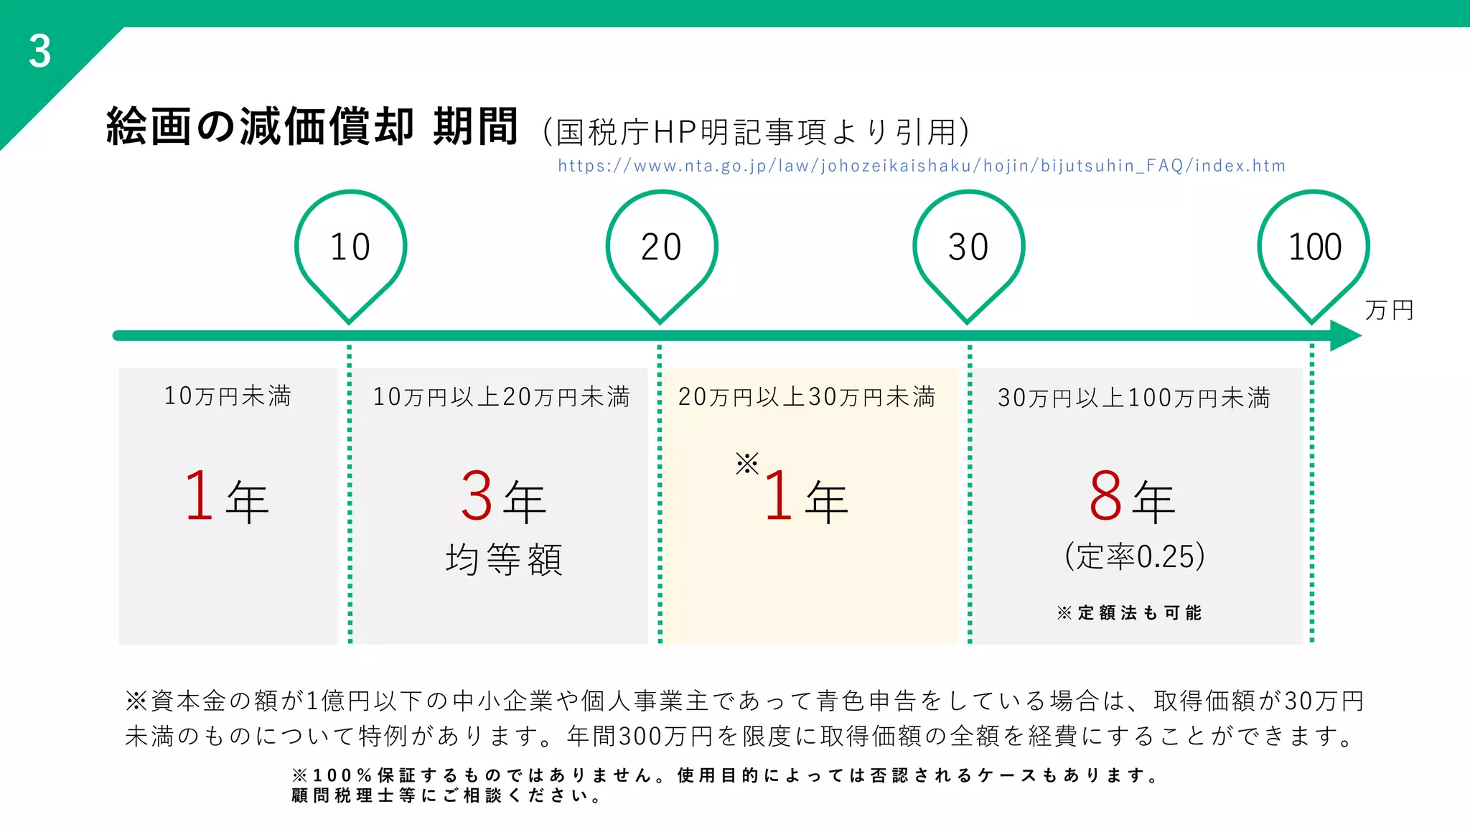Click the footnote line starting 未満のものについて特例
1470x827 pixels.
(740, 736)
